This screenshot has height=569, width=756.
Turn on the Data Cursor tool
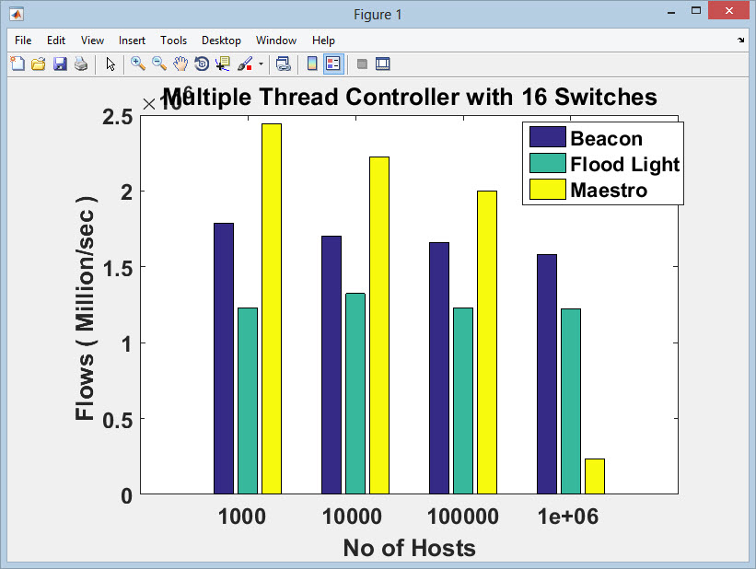tap(223, 64)
